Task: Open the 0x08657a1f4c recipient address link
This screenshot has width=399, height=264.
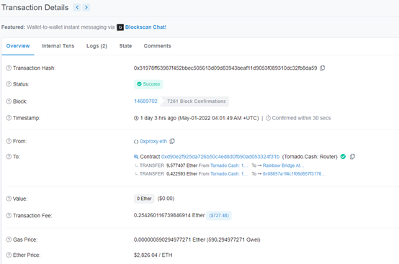Action: tap(294, 174)
